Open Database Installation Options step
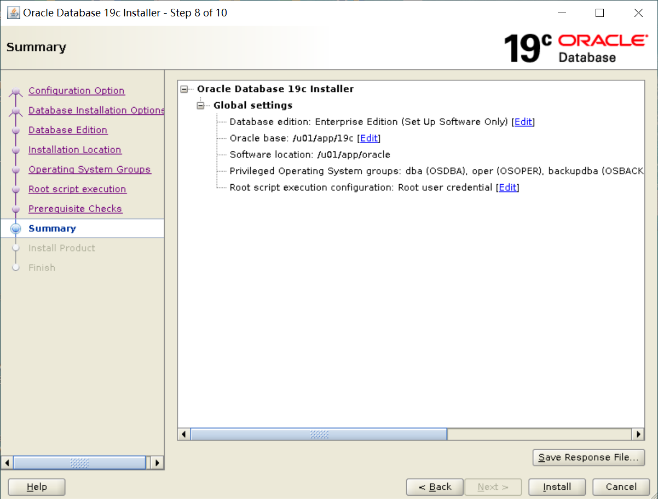 point(96,110)
